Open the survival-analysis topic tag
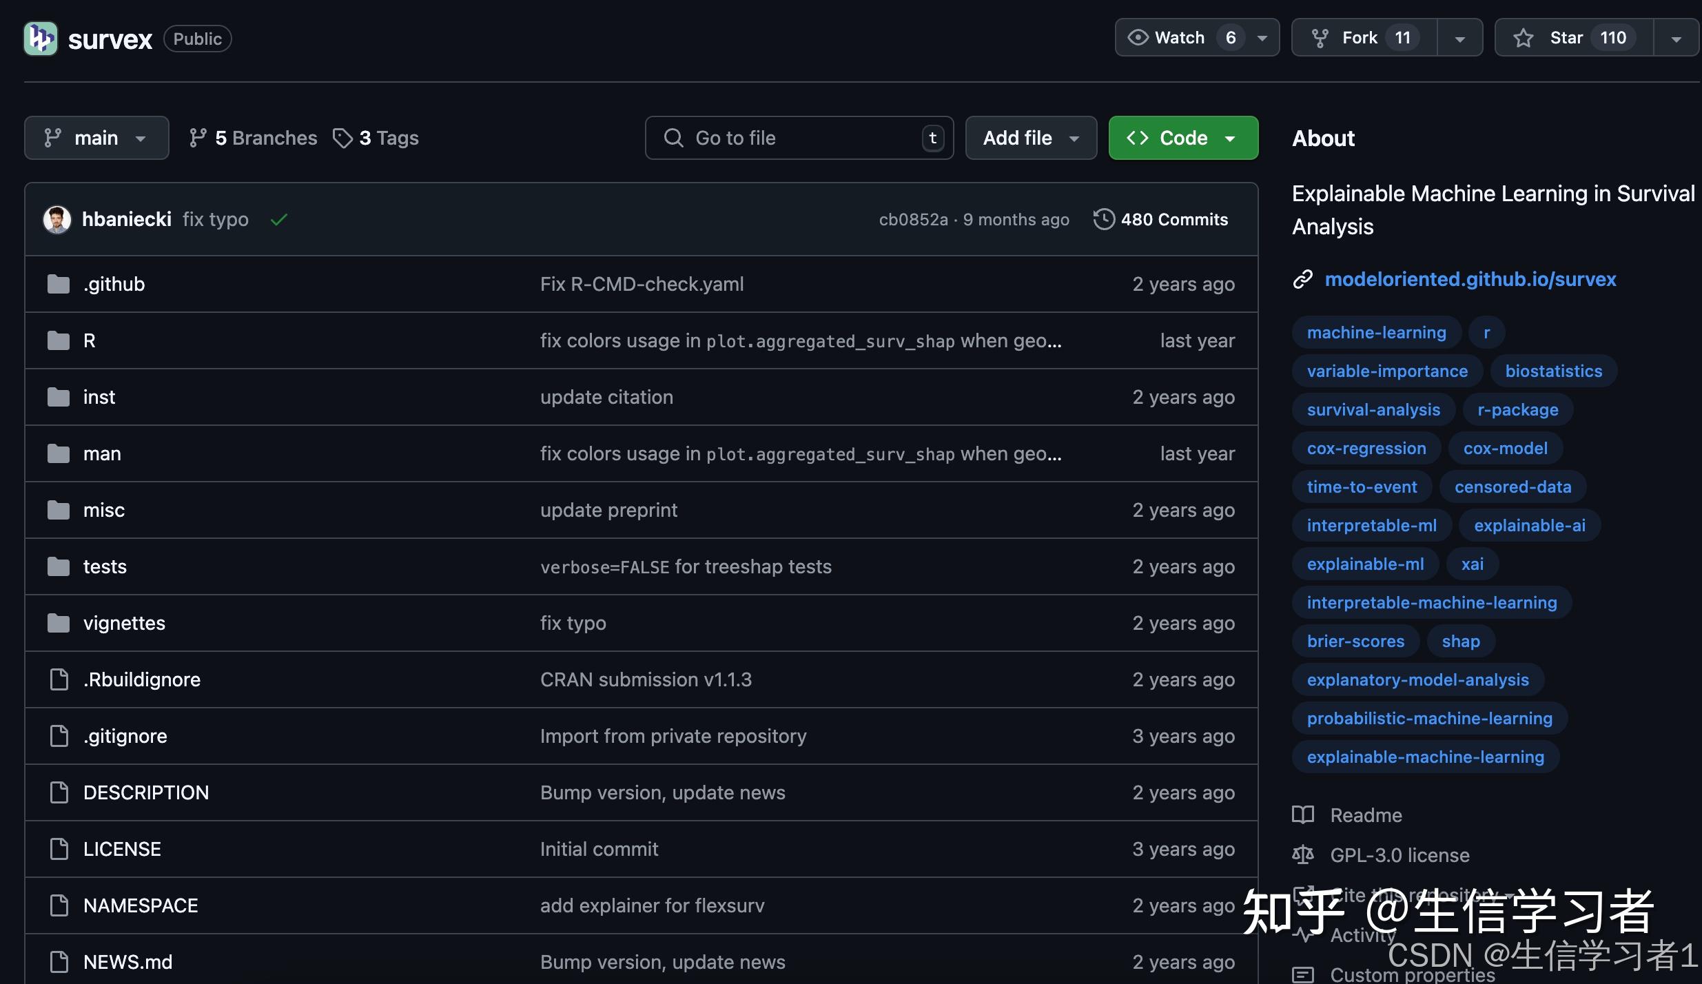The width and height of the screenshot is (1702, 984). coord(1373,409)
